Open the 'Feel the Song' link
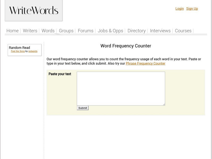The width and height of the screenshot is (212, 159). tap(18, 51)
